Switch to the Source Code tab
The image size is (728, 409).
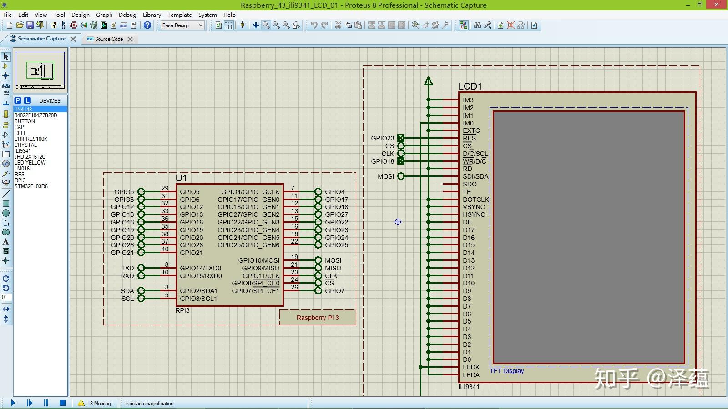[109, 39]
